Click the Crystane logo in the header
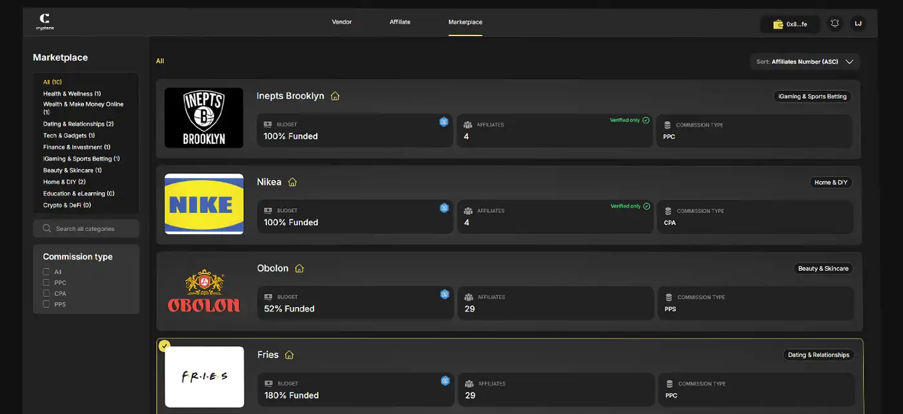903x414 pixels. tap(45, 21)
